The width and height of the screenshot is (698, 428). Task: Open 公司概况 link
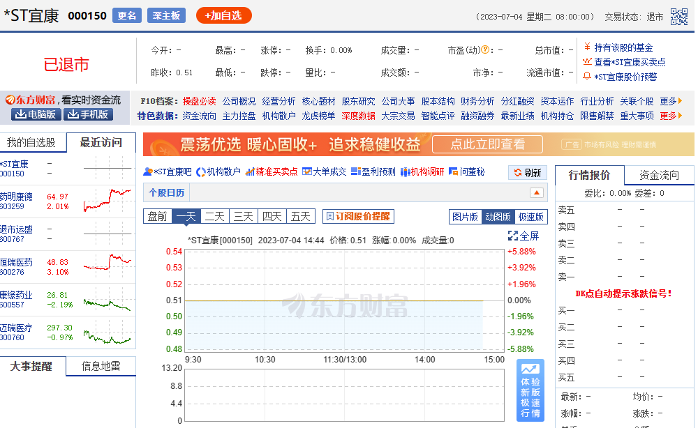pyautogui.click(x=239, y=101)
